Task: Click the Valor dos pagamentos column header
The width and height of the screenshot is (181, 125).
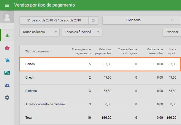Action: point(103,51)
